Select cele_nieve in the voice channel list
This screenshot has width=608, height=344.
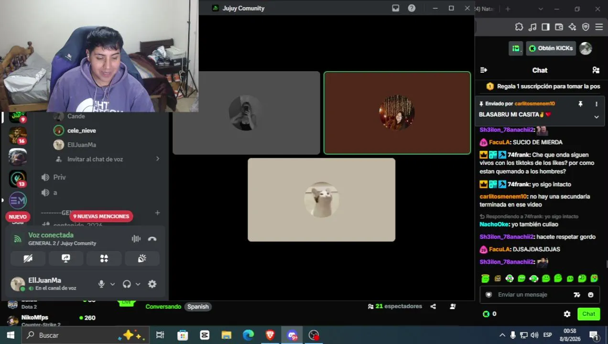[82, 130]
